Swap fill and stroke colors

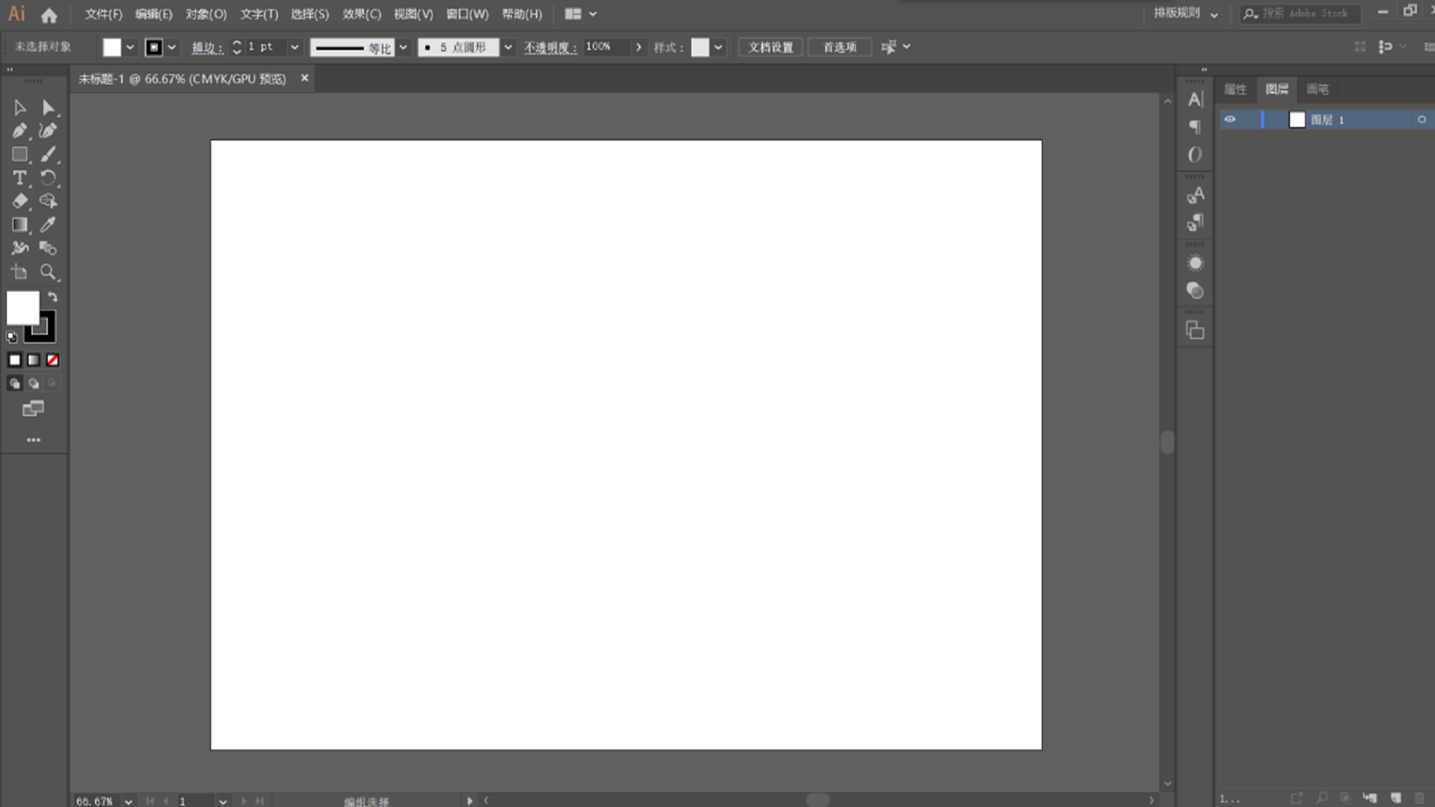[x=52, y=297]
